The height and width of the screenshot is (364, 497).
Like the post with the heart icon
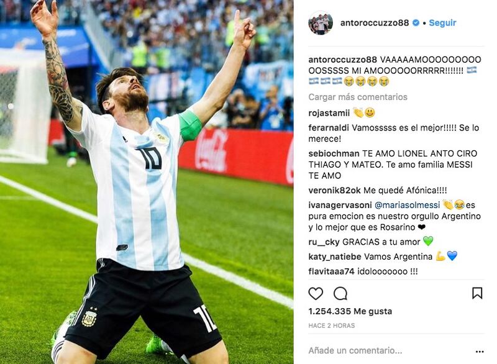click(316, 294)
